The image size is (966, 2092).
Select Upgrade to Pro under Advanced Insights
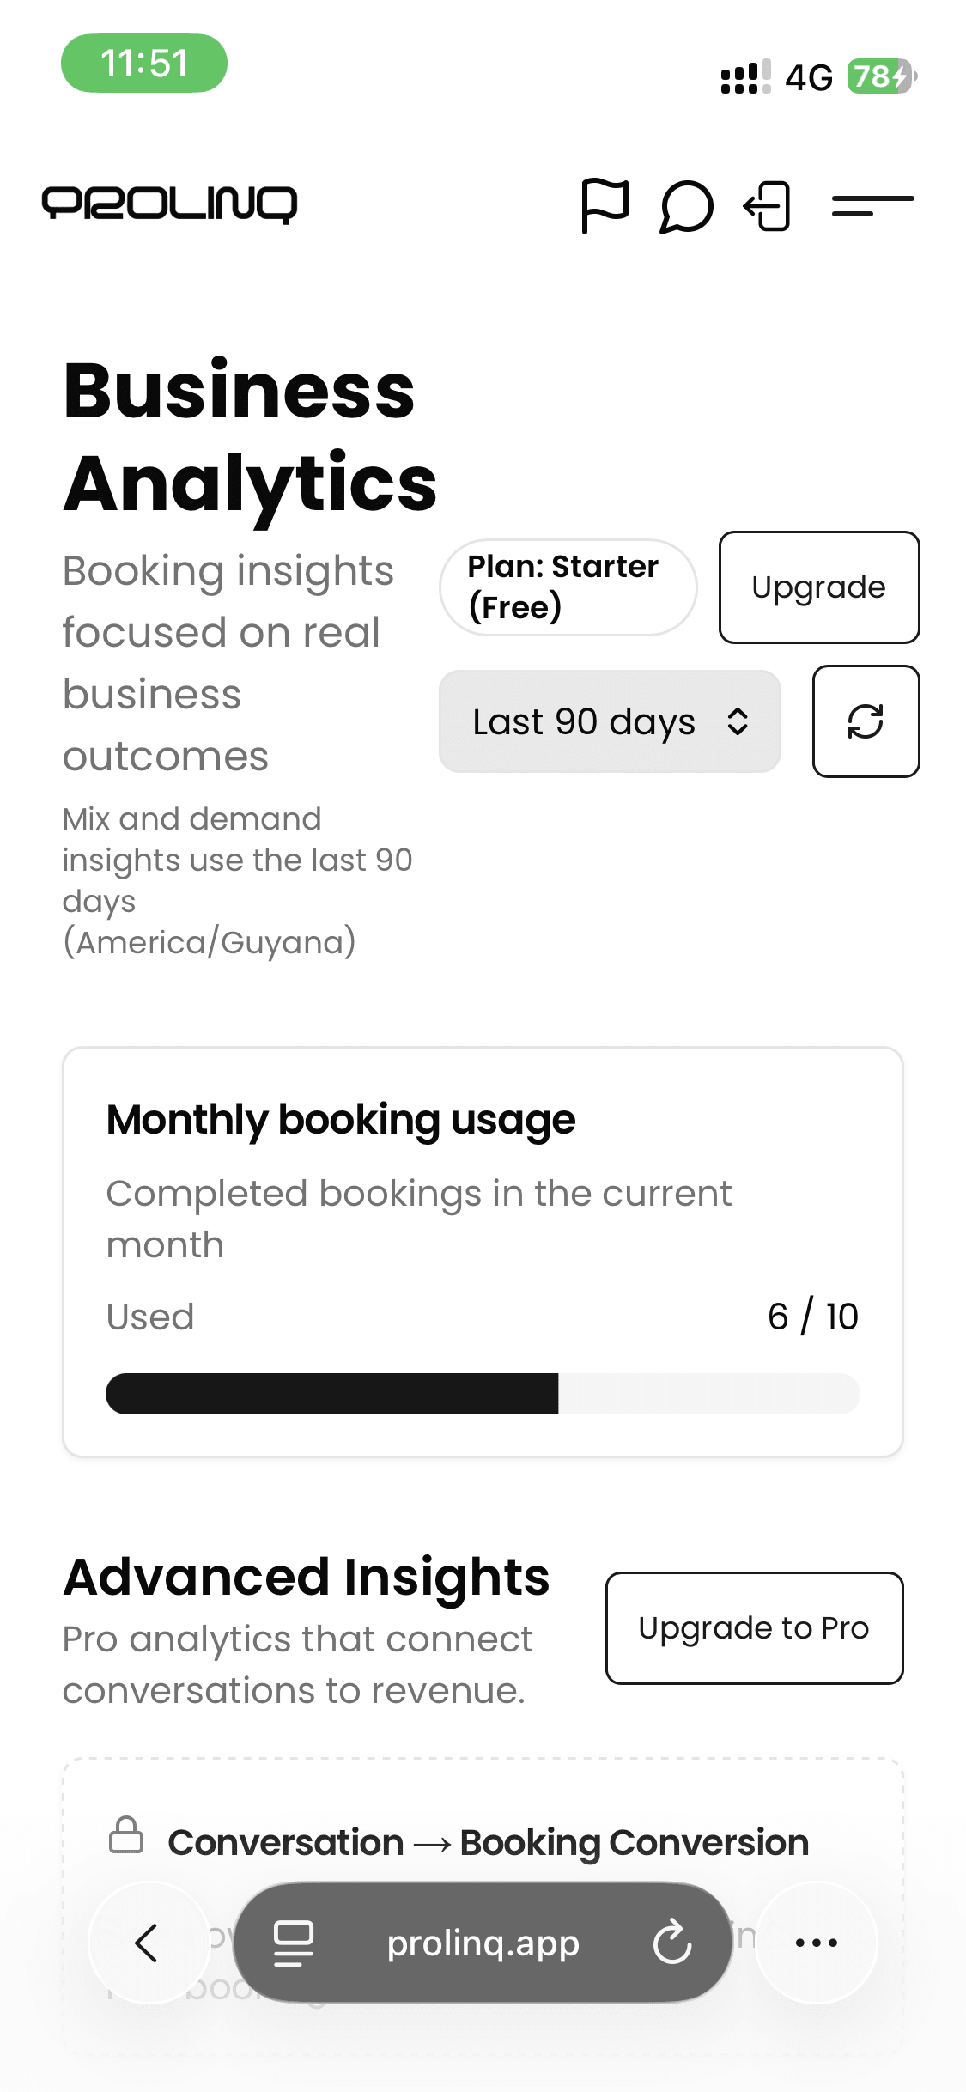click(754, 1627)
